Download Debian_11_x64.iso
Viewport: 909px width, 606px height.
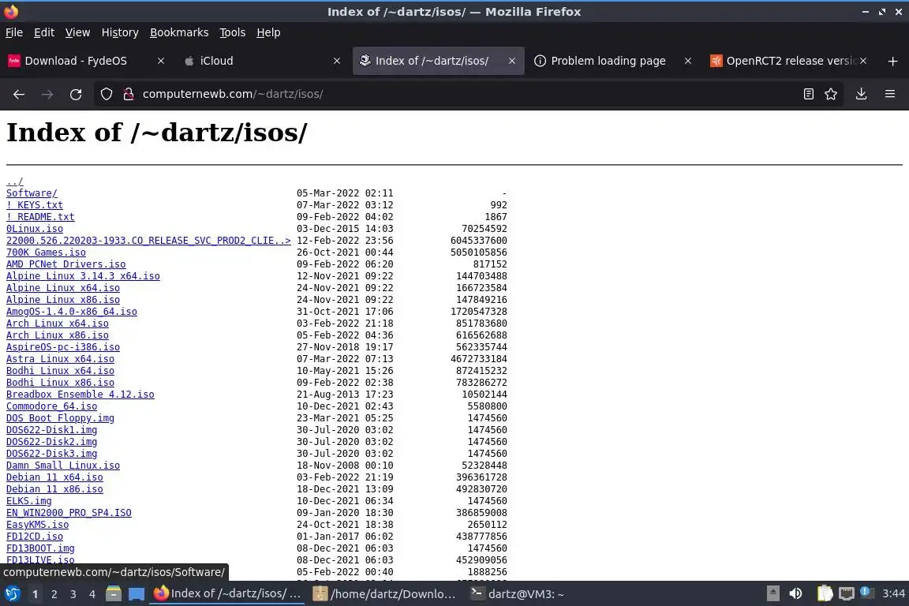[54, 477]
